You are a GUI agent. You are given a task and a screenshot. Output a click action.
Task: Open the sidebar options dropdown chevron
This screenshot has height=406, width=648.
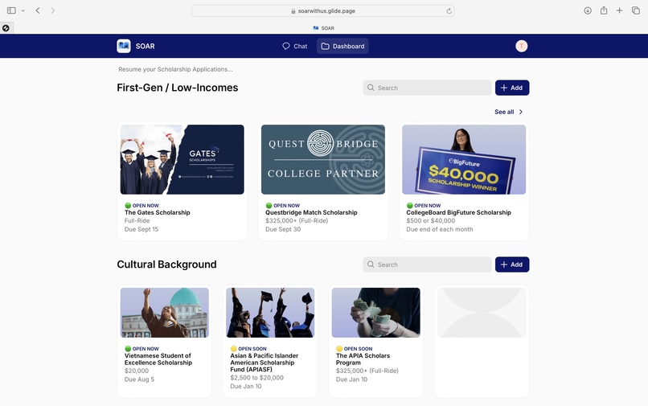tap(23, 10)
